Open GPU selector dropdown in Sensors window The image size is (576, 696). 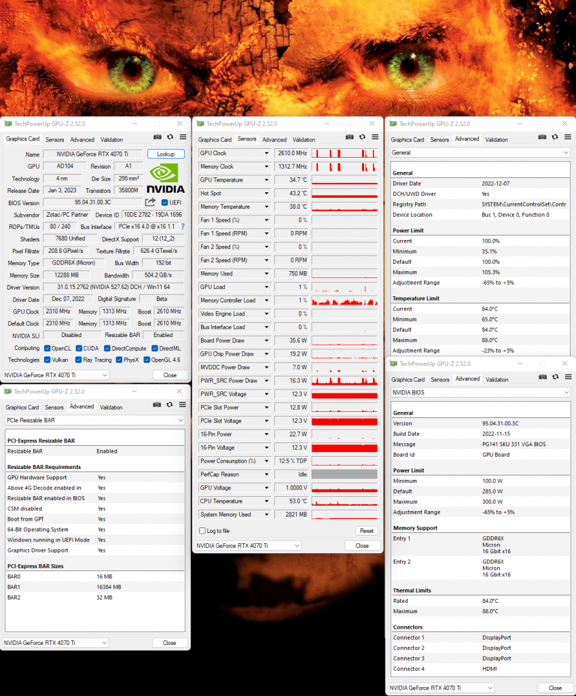pos(248,546)
